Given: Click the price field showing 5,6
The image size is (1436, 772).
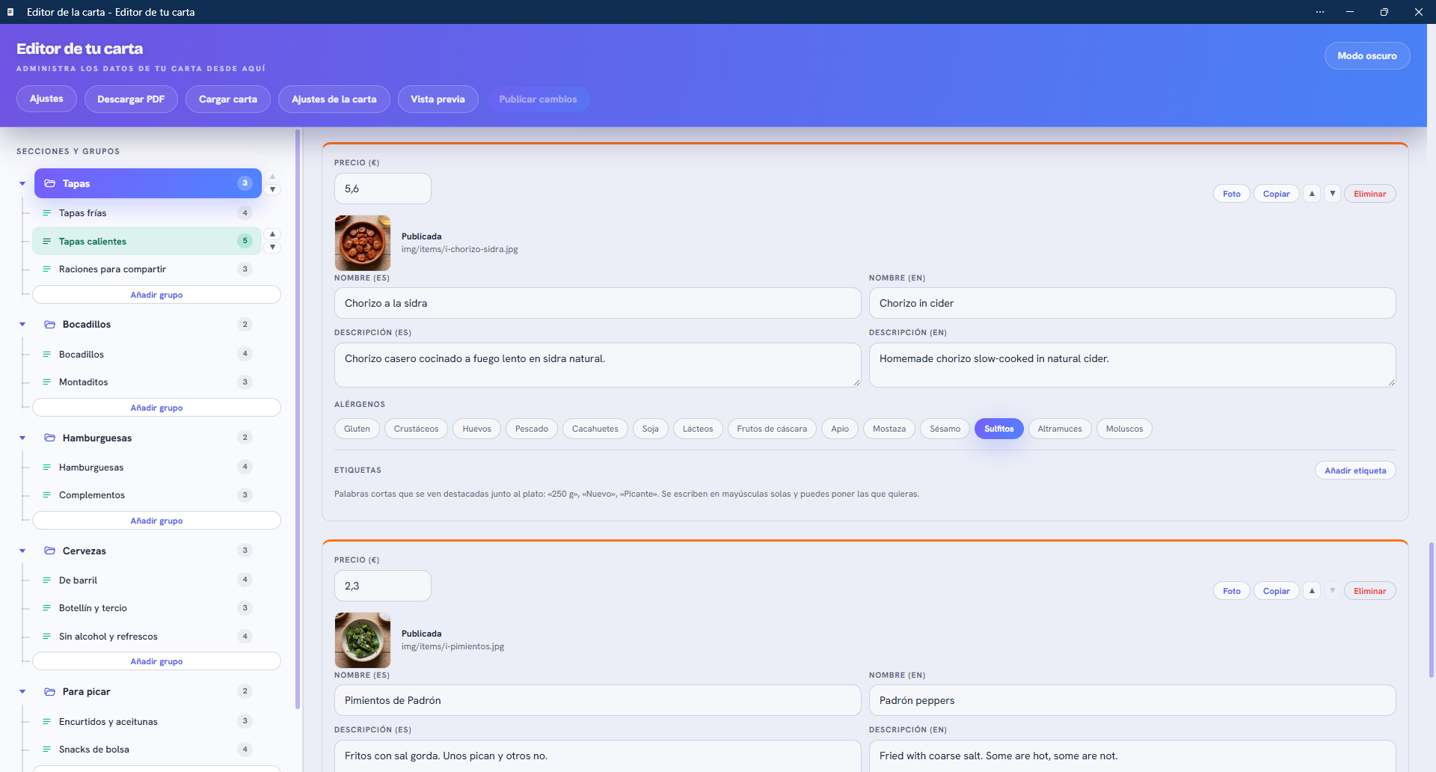Looking at the screenshot, I should [383, 189].
